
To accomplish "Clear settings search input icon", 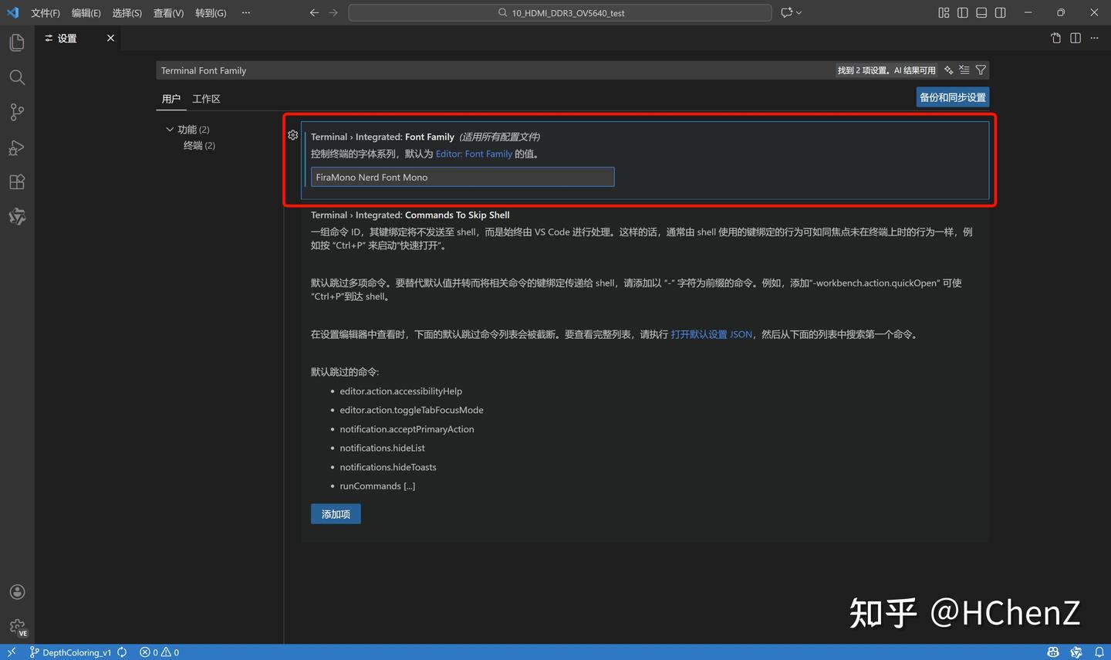I will pyautogui.click(x=964, y=70).
